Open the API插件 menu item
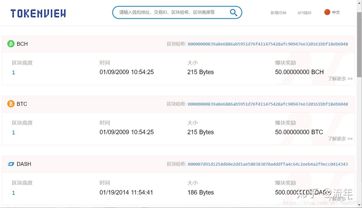Viewport: 362px width, 208px height. point(304,13)
